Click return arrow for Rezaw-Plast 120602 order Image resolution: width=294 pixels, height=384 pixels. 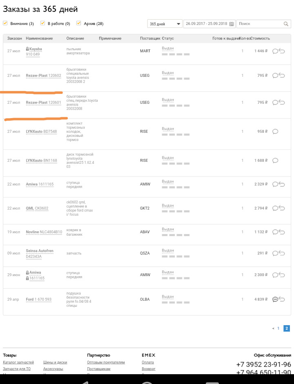point(282,76)
